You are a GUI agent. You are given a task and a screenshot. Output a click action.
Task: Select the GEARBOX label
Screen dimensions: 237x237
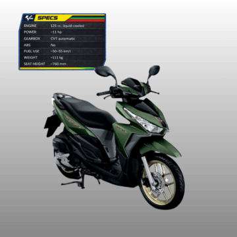click(32, 39)
